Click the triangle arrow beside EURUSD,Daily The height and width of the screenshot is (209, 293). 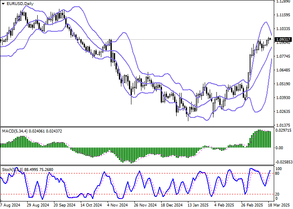click(x=4, y=4)
